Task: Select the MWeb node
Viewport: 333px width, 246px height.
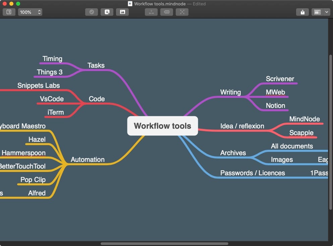Action: click(x=275, y=92)
